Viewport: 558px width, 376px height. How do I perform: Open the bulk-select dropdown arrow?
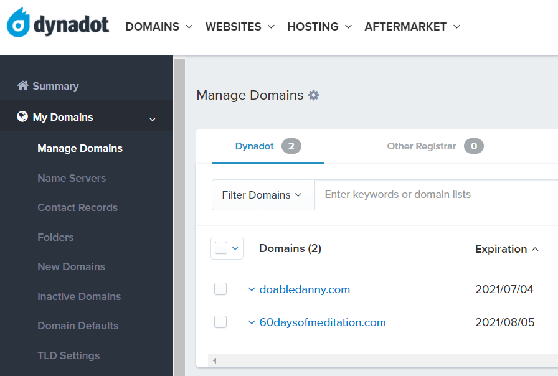235,248
